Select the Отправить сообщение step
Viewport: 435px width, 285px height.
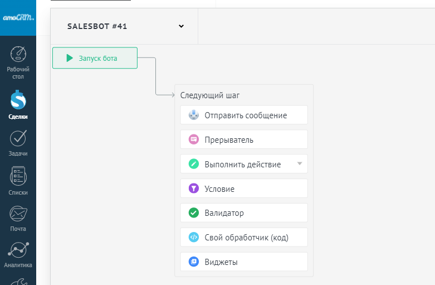click(x=244, y=115)
